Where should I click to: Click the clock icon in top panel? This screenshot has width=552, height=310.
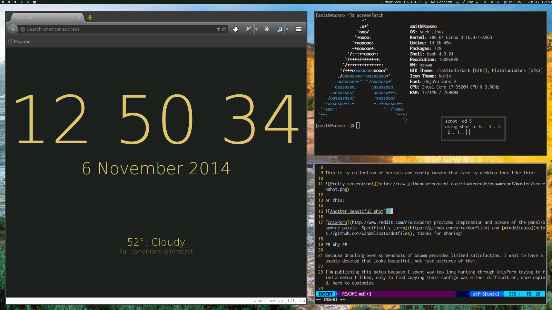pyautogui.click(x=504, y=2)
